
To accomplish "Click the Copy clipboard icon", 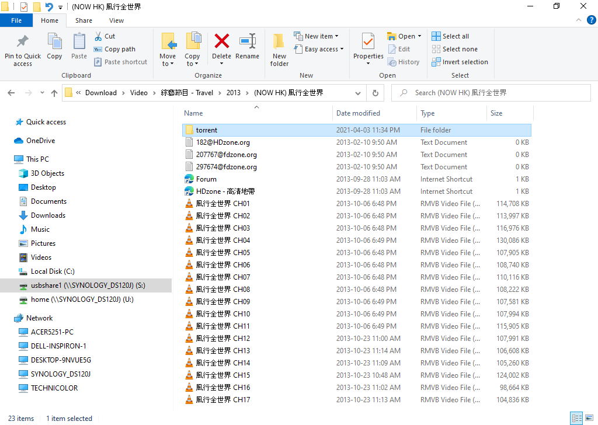I will pos(54,41).
